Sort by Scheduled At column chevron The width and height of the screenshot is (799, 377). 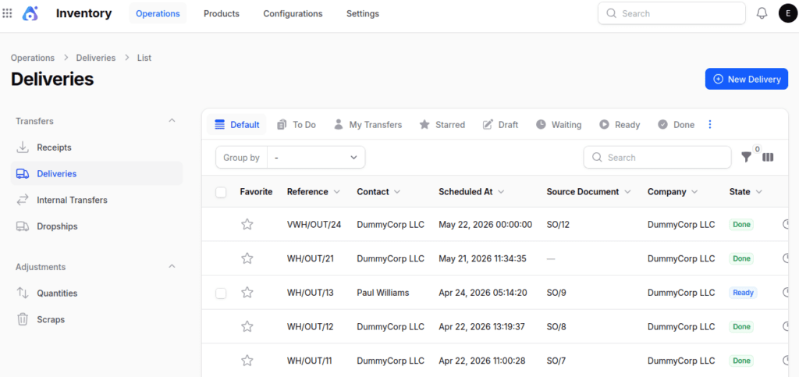tap(501, 192)
